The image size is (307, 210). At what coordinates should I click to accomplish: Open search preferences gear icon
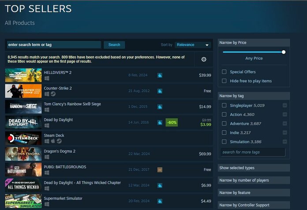click(x=204, y=59)
